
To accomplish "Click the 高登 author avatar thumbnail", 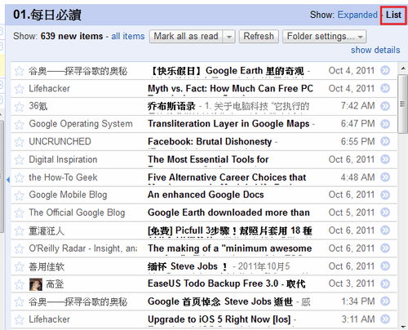I will [36, 284].
